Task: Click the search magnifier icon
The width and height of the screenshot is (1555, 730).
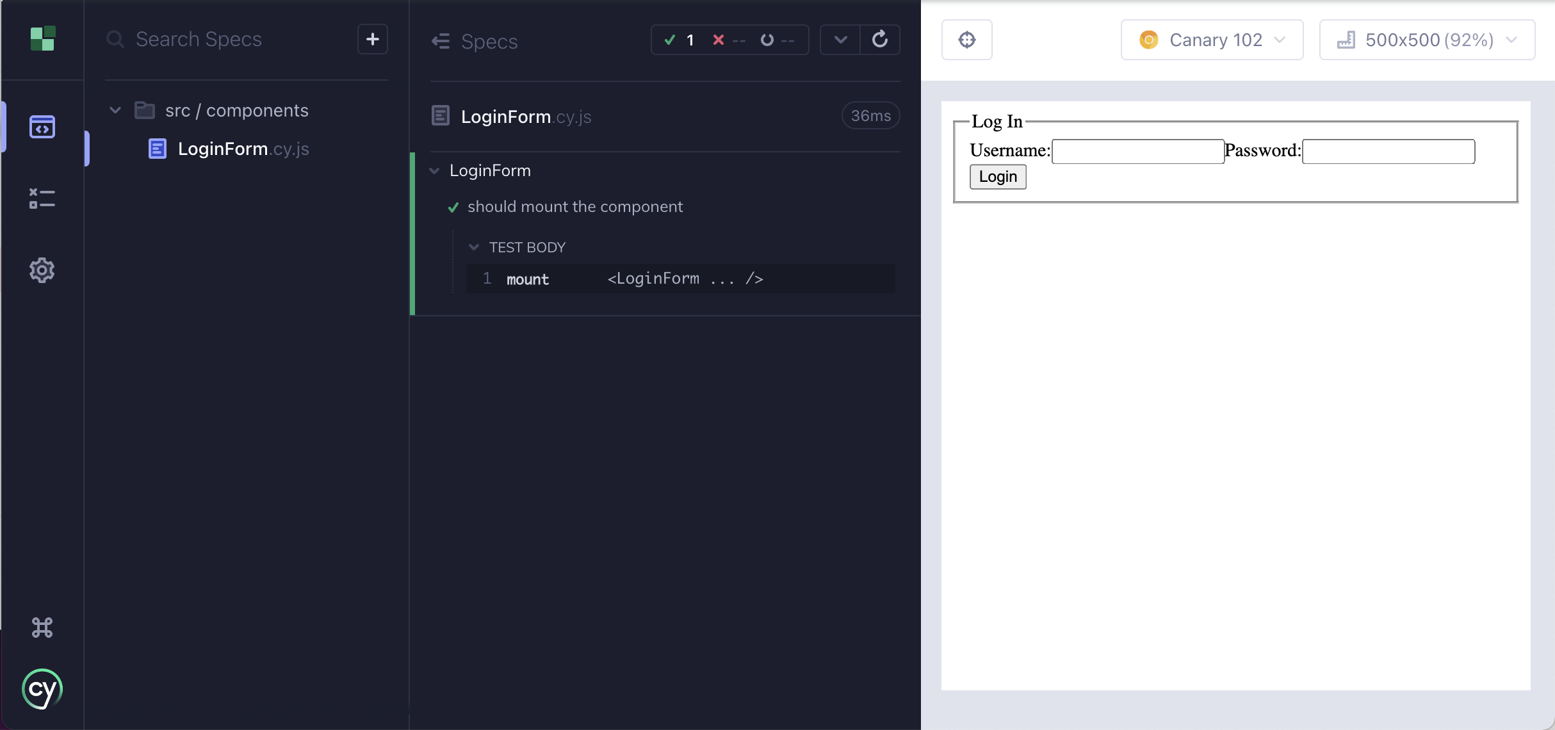Action: 115,40
